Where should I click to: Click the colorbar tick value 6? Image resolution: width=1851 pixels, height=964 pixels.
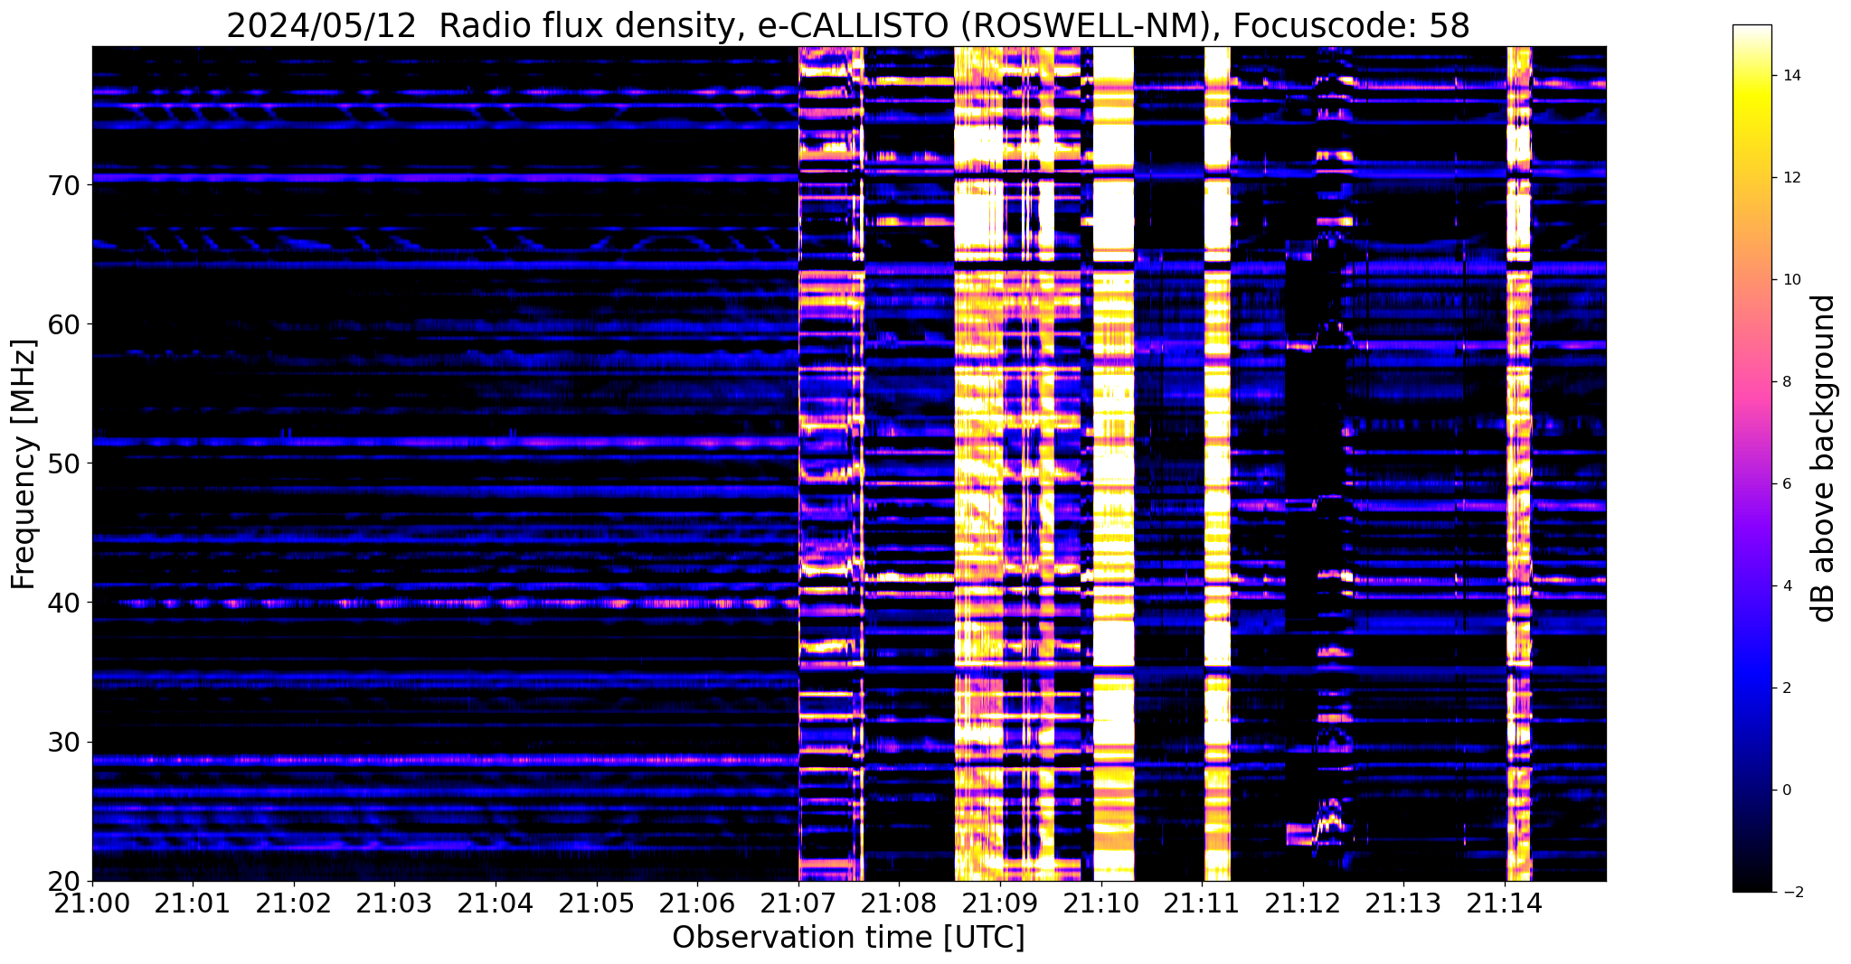point(1785,484)
